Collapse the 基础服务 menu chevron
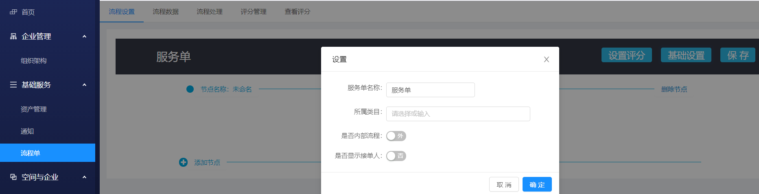The image size is (759, 194). [x=84, y=85]
